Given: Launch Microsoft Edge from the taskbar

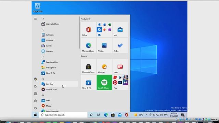Looking at the screenshot, I should coord(106,115).
